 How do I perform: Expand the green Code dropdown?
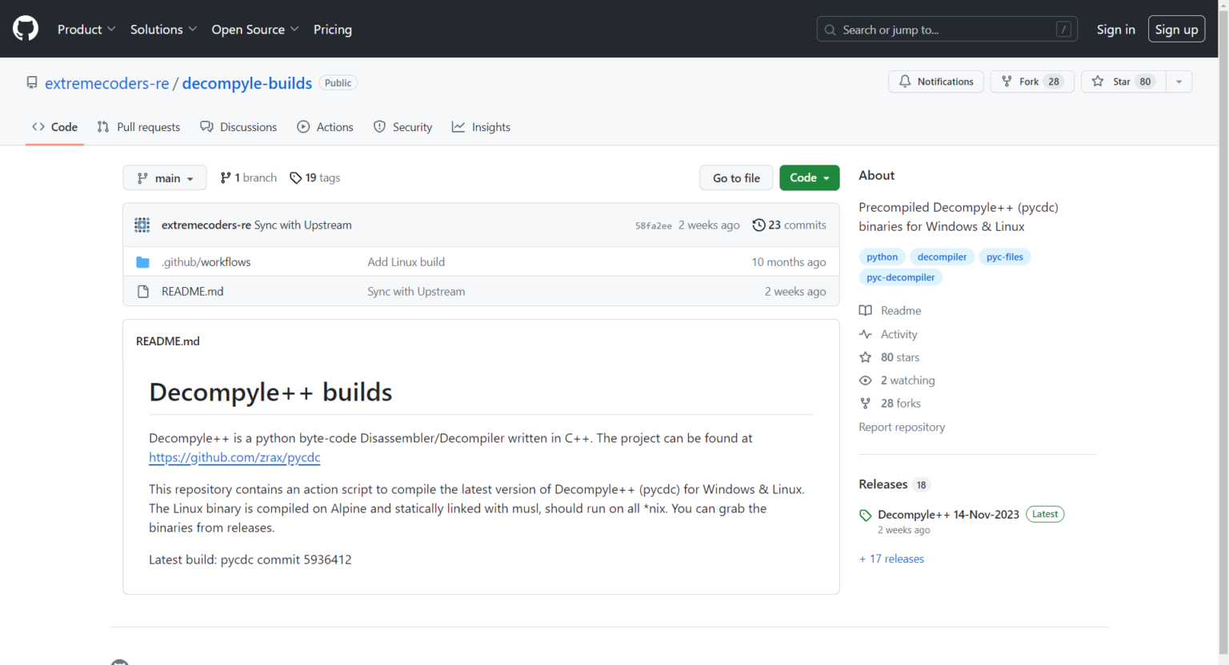(809, 177)
